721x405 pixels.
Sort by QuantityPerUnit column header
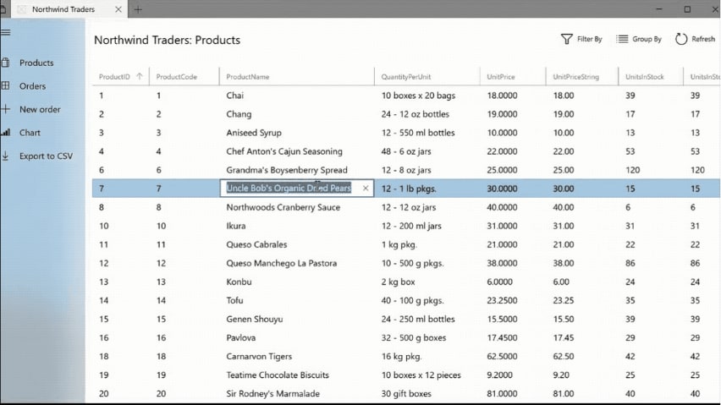[427, 77]
